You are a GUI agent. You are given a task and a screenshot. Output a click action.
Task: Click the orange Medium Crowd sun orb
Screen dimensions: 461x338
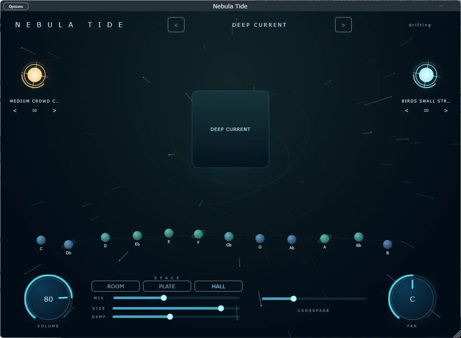tap(34, 75)
